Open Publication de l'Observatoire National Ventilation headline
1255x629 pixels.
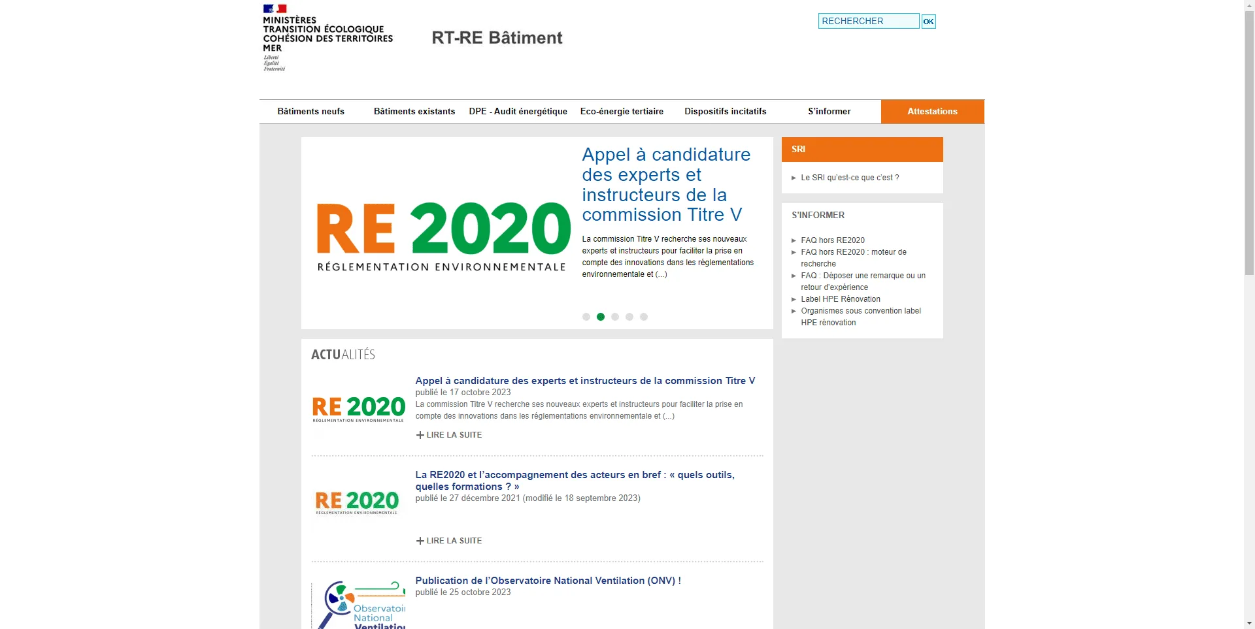548,581
